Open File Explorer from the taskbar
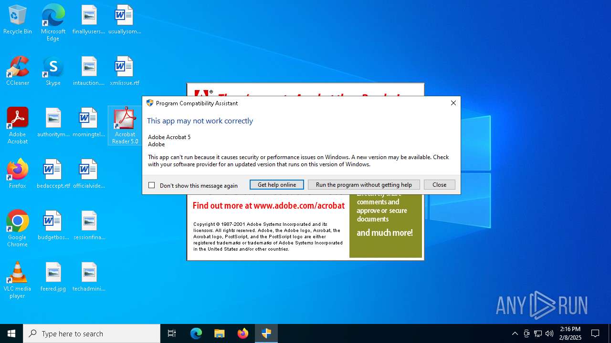 (220, 333)
